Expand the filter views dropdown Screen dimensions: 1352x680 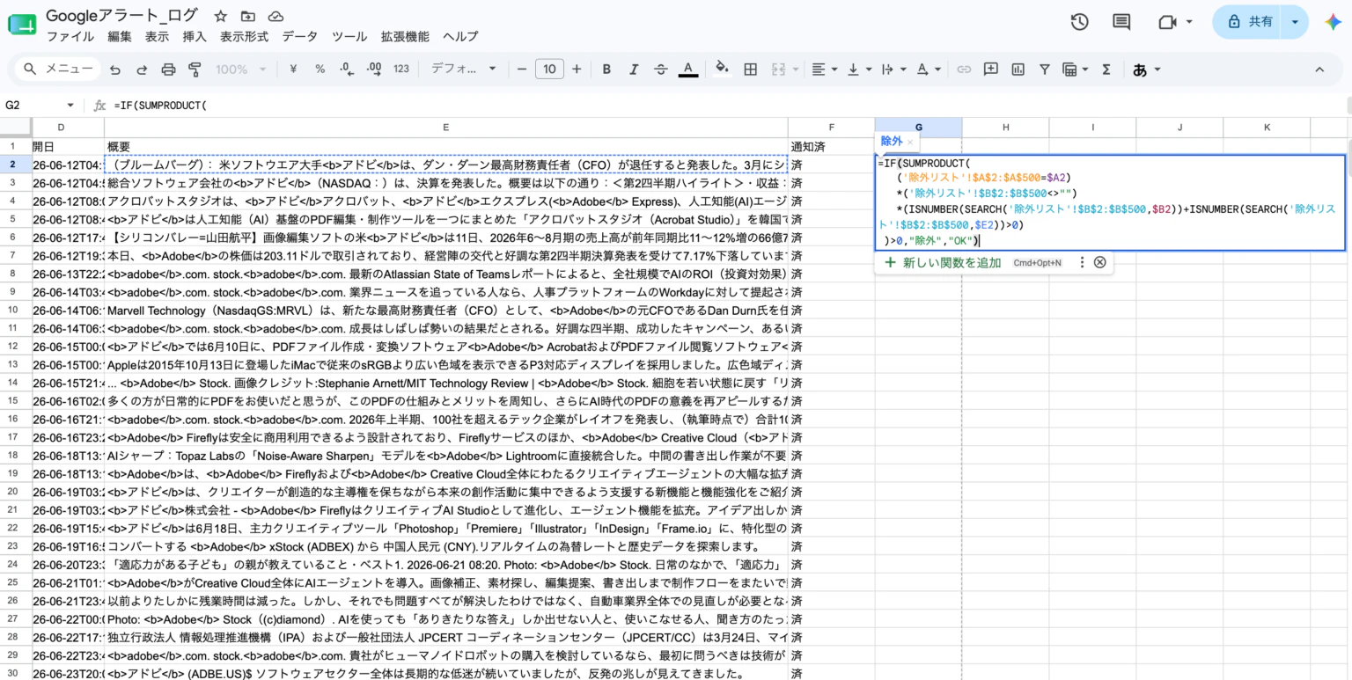(1085, 69)
